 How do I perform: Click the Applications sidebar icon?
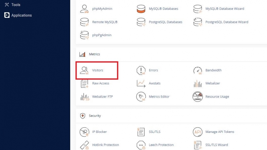tap(7, 15)
